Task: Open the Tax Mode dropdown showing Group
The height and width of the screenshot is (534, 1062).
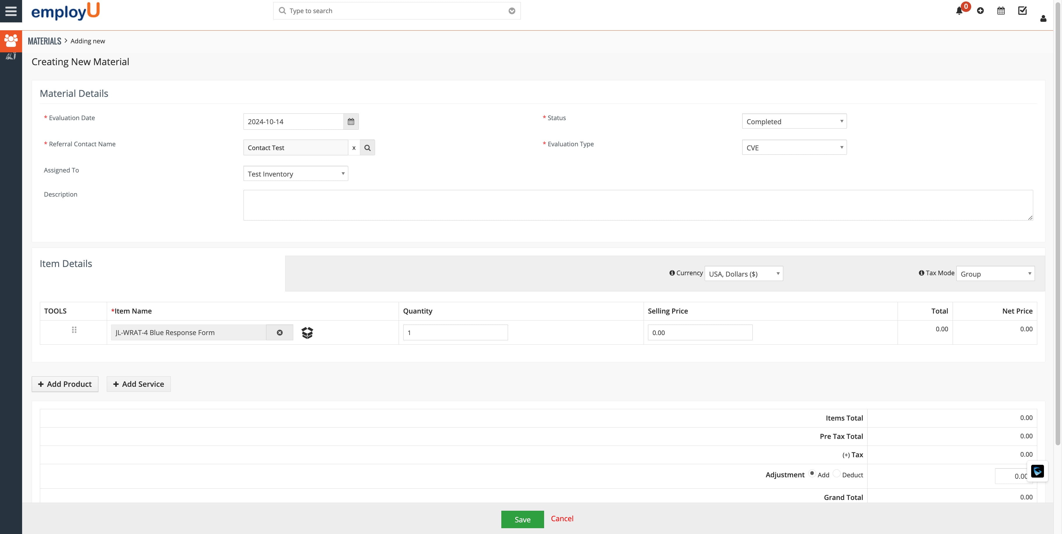Action: pos(995,274)
